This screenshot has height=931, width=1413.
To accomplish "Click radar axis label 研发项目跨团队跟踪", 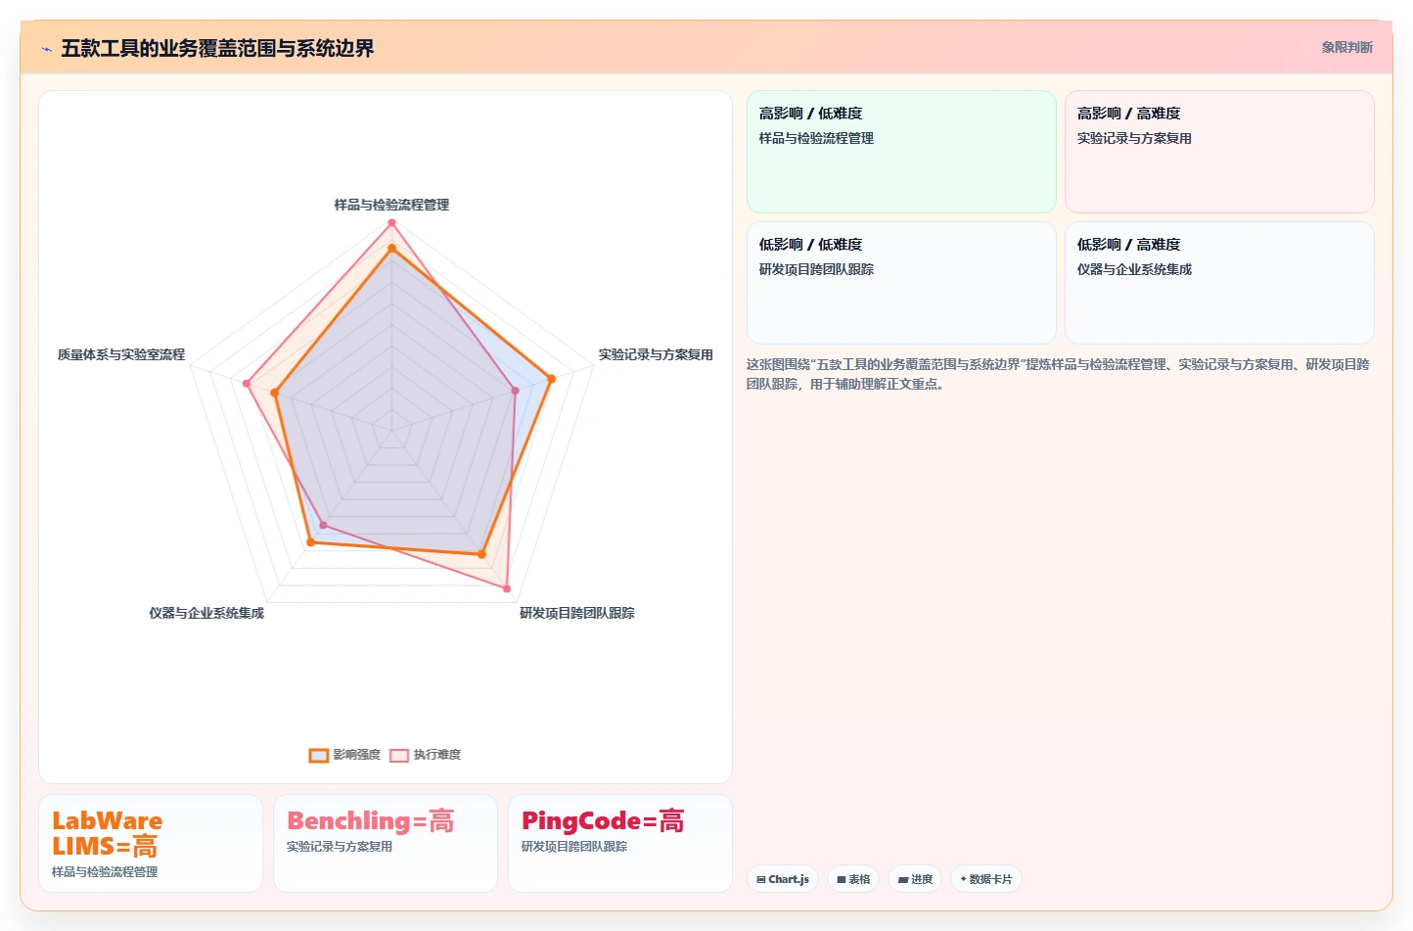I will pos(576,613).
